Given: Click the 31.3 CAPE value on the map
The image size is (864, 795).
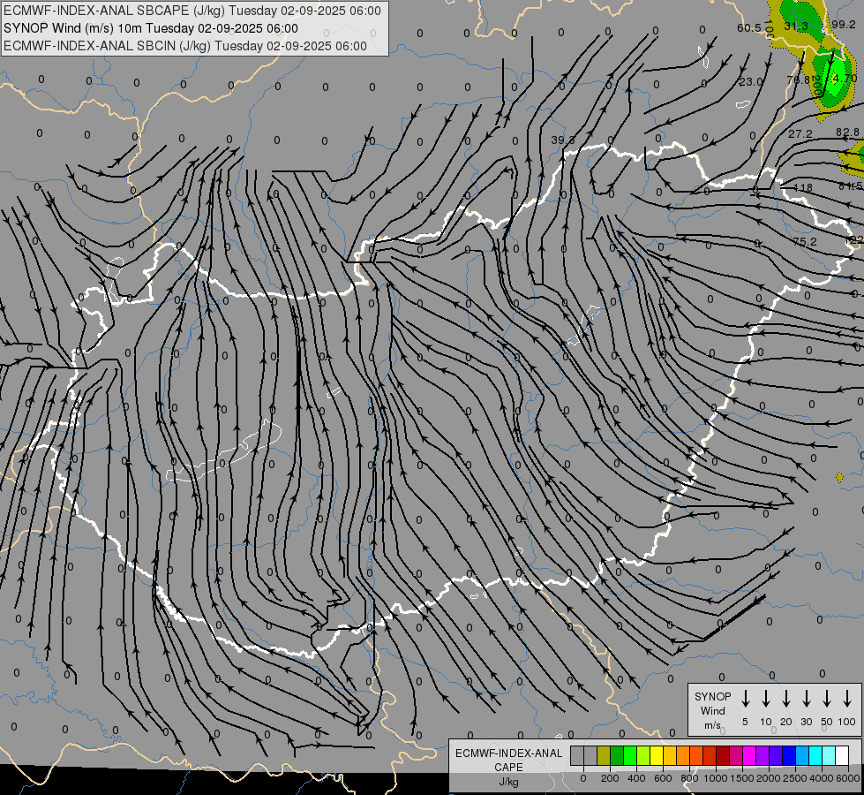Looking at the screenshot, I should (x=796, y=26).
